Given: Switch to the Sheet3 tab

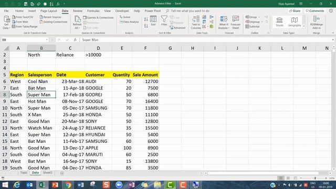Looking at the screenshot, I should coord(47,173).
